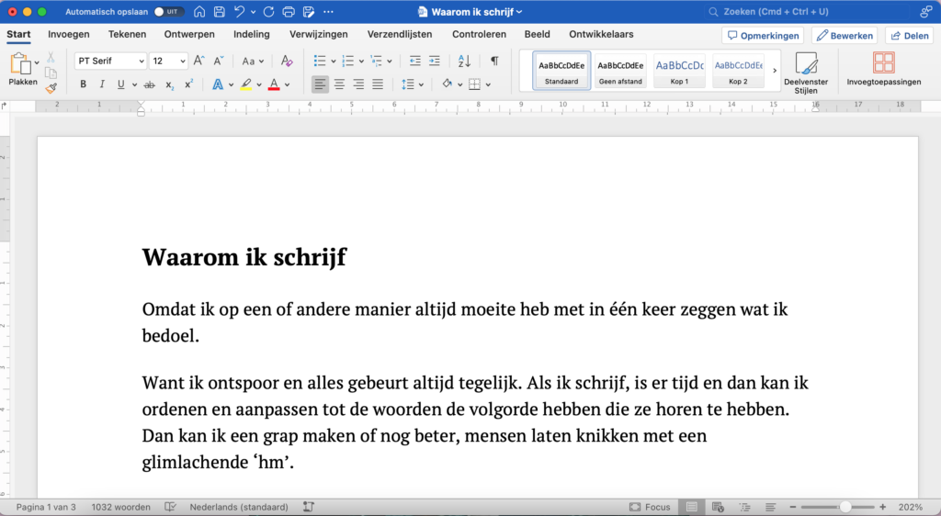Toggle the Automatisch opslaan switch
This screenshot has width=941, height=516.
(x=168, y=12)
